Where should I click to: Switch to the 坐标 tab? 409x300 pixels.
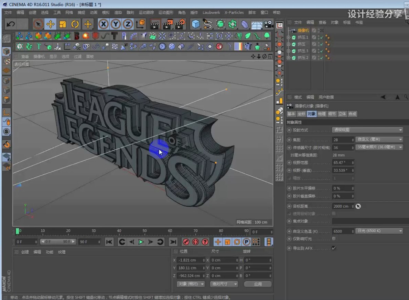pos(301,114)
